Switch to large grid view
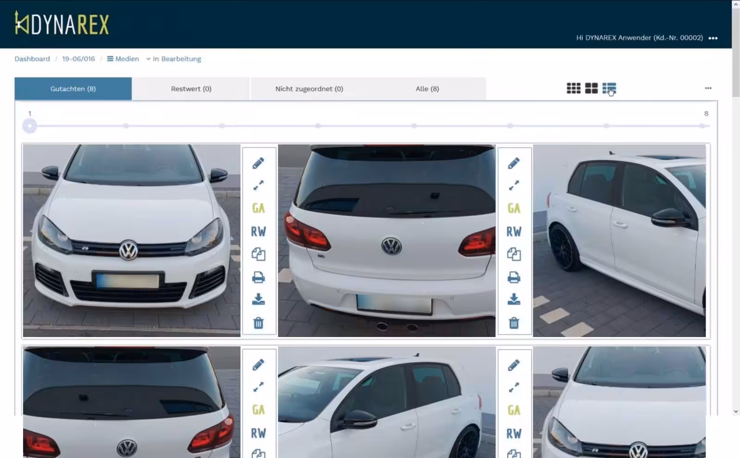The image size is (740, 458). [591, 88]
